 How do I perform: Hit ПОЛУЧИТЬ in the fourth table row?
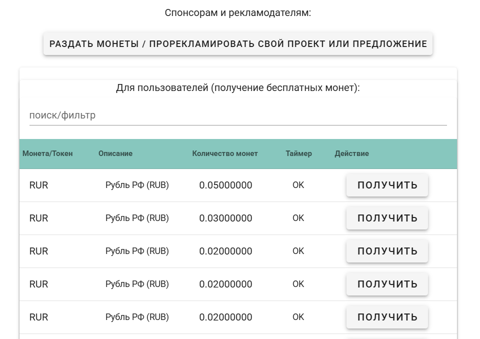387,284
